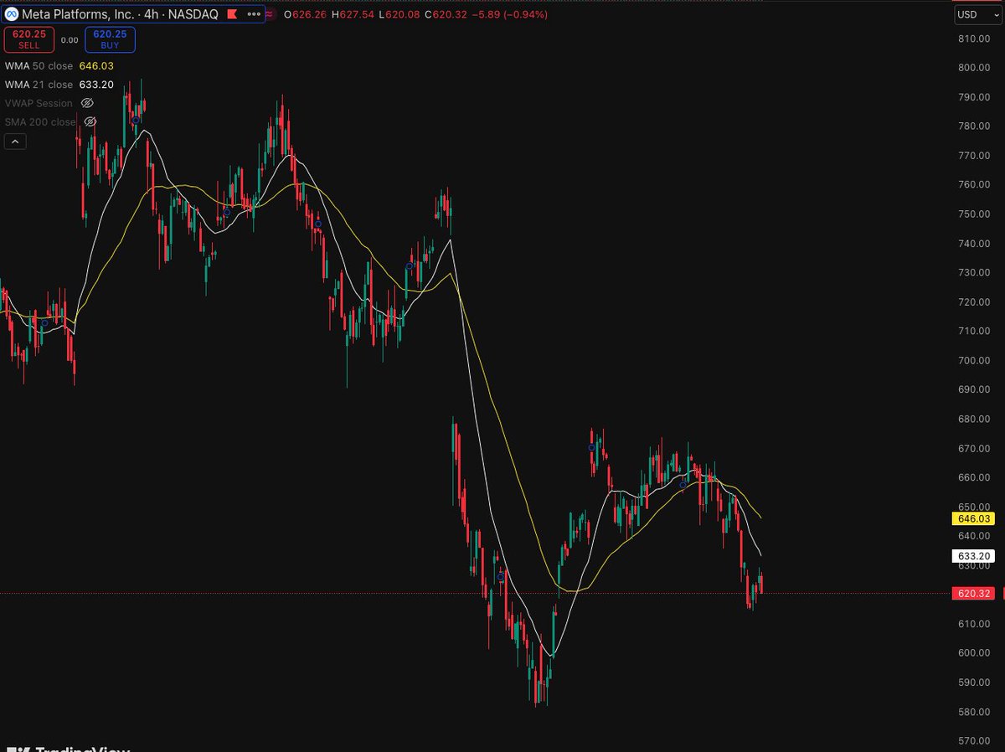Viewport: 1005px width, 752px height.
Task: Click the SMA 200 close legend label
Action: [x=40, y=121]
